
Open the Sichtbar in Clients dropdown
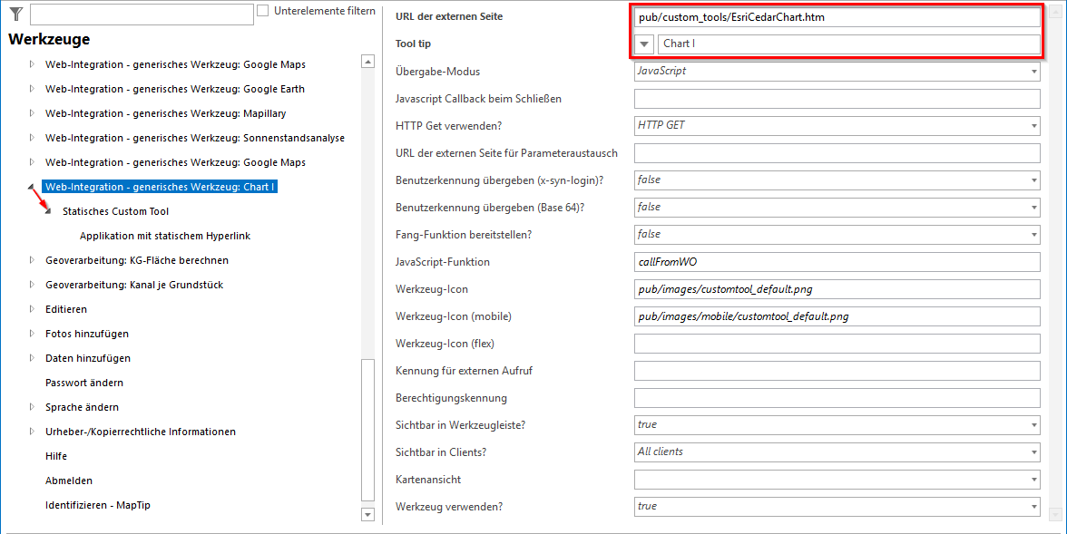pyautogui.click(x=1033, y=451)
